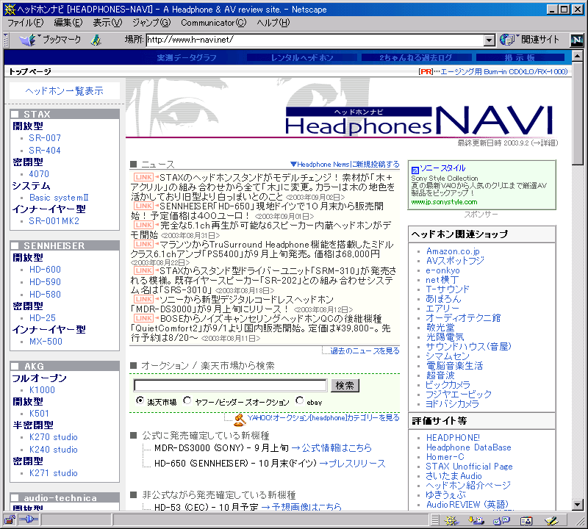Click 過去のニュースを見る link
This screenshot has width=588, height=529.
point(365,351)
